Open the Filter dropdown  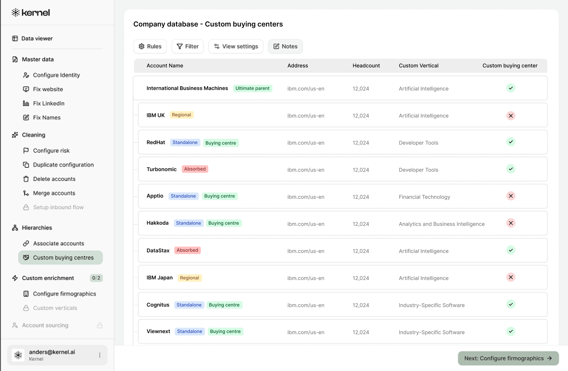click(x=187, y=46)
